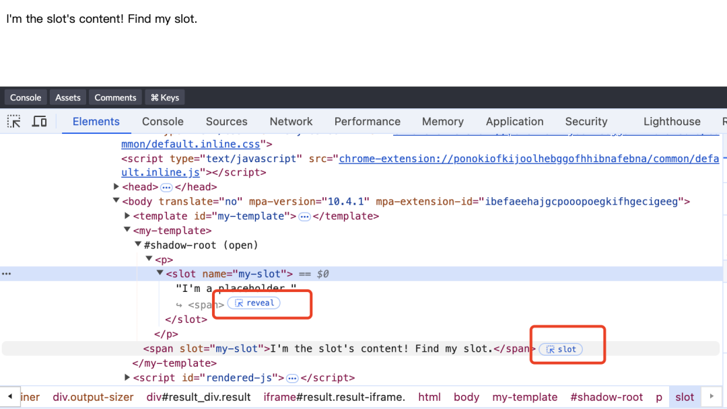Open the Application tab
The width and height of the screenshot is (727, 409).
pos(515,121)
